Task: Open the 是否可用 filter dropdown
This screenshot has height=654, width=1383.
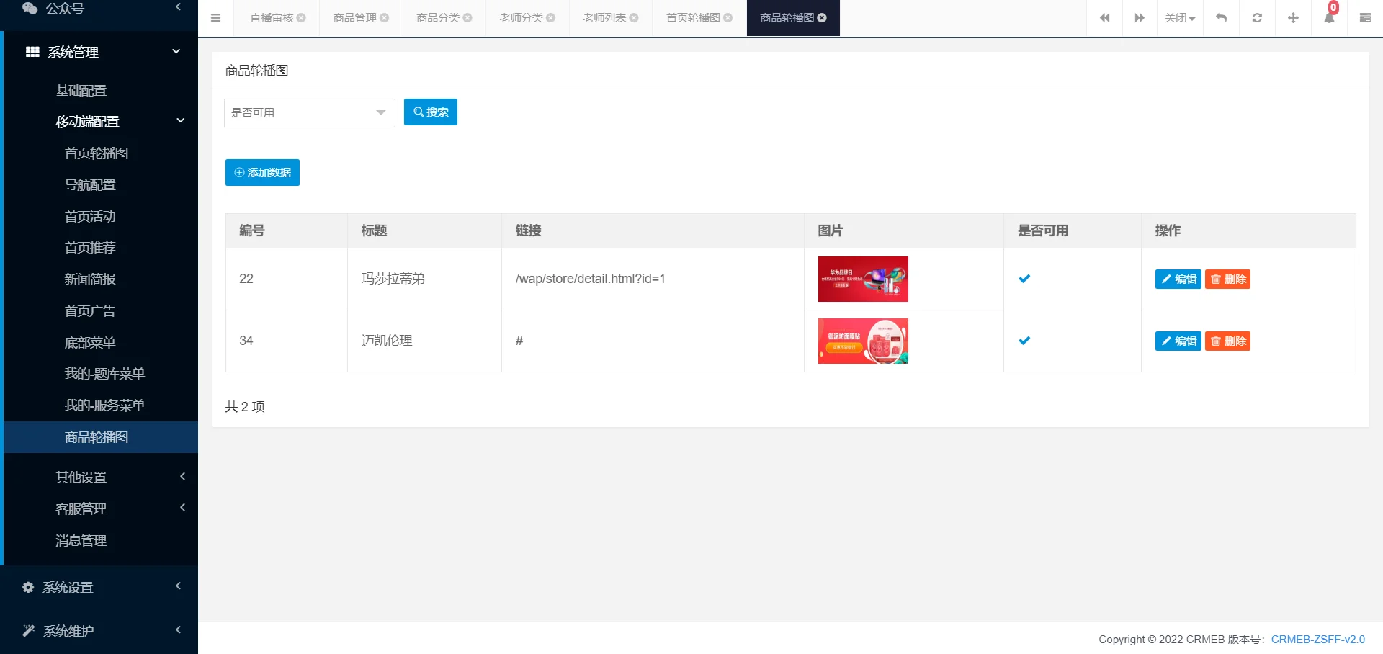Action: point(309,112)
